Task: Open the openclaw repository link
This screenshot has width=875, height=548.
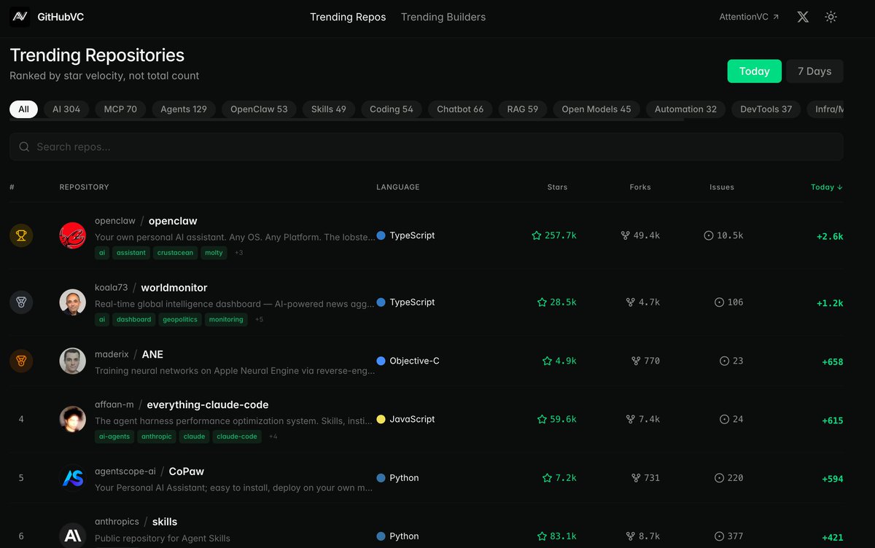Action: [x=173, y=221]
